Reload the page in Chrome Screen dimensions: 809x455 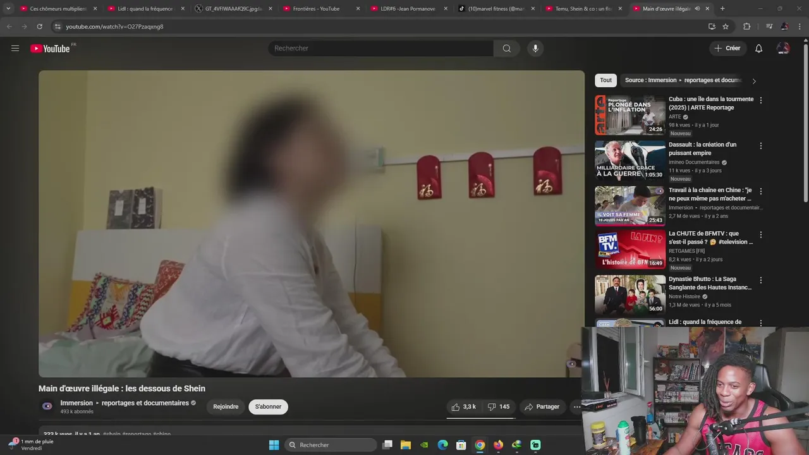tap(39, 27)
